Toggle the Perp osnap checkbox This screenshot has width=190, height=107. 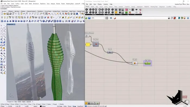(28, 104)
